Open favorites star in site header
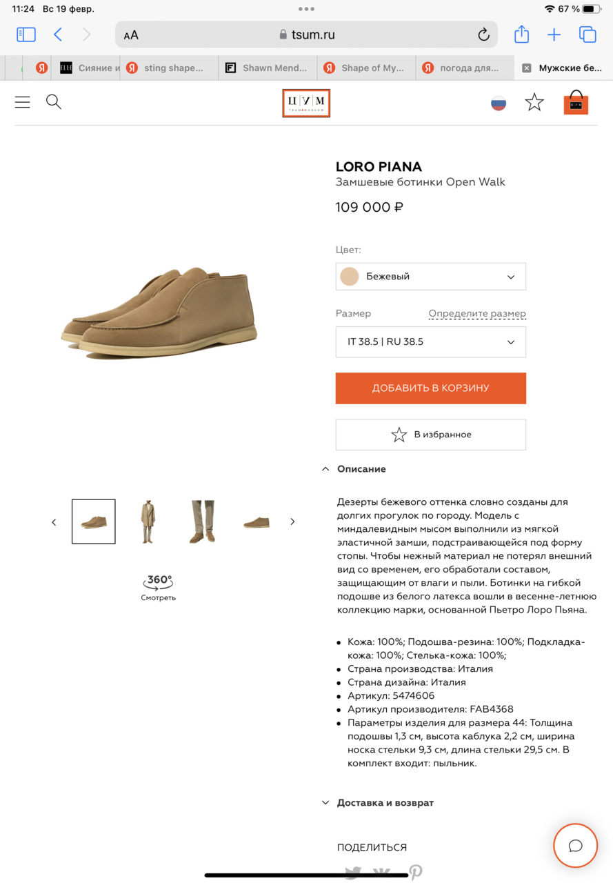The height and width of the screenshot is (883, 613). pyautogui.click(x=534, y=103)
